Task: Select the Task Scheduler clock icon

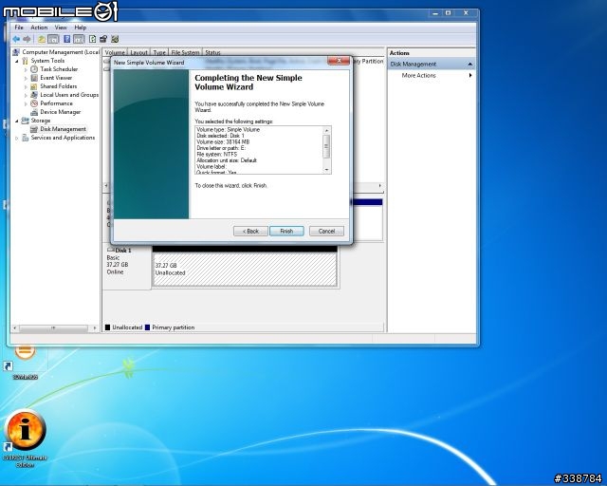Action: point(34,69)
